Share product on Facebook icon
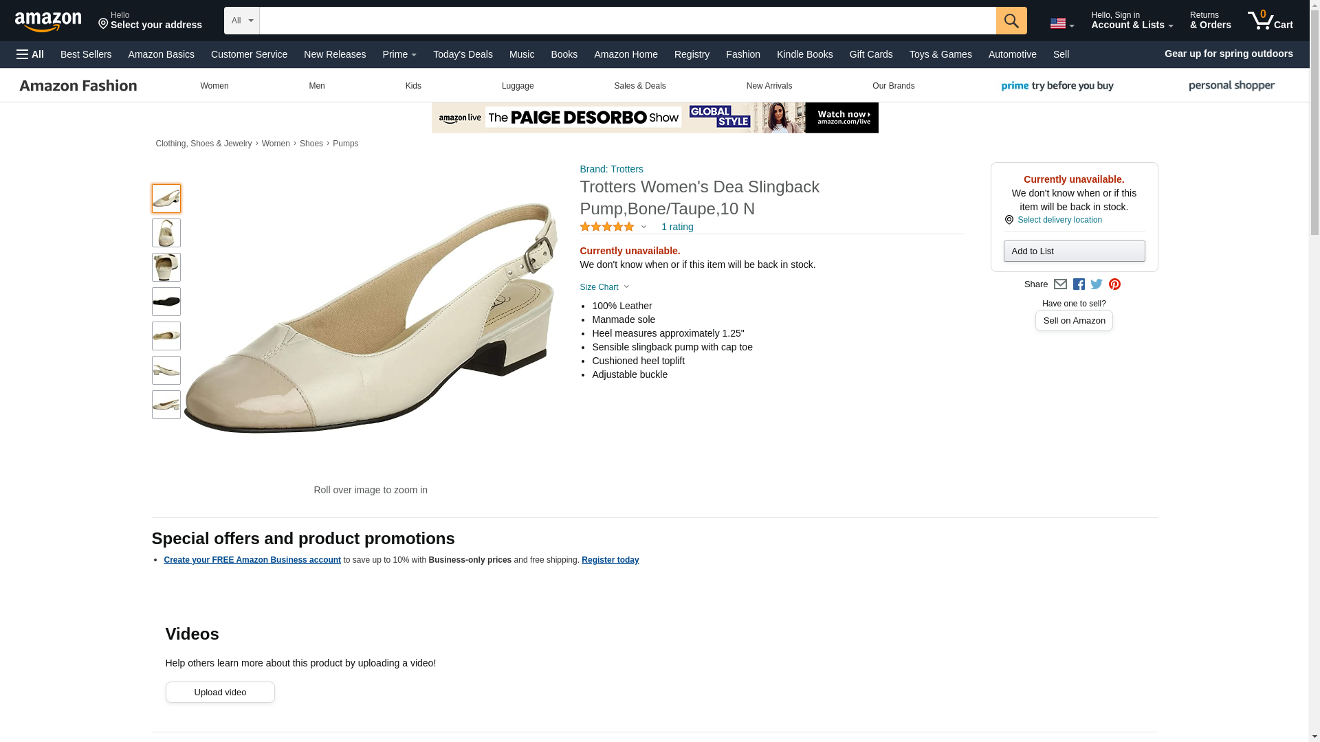Viewport: 1320px width, 742px height. pyautogui.click(x=1079, y=284)
